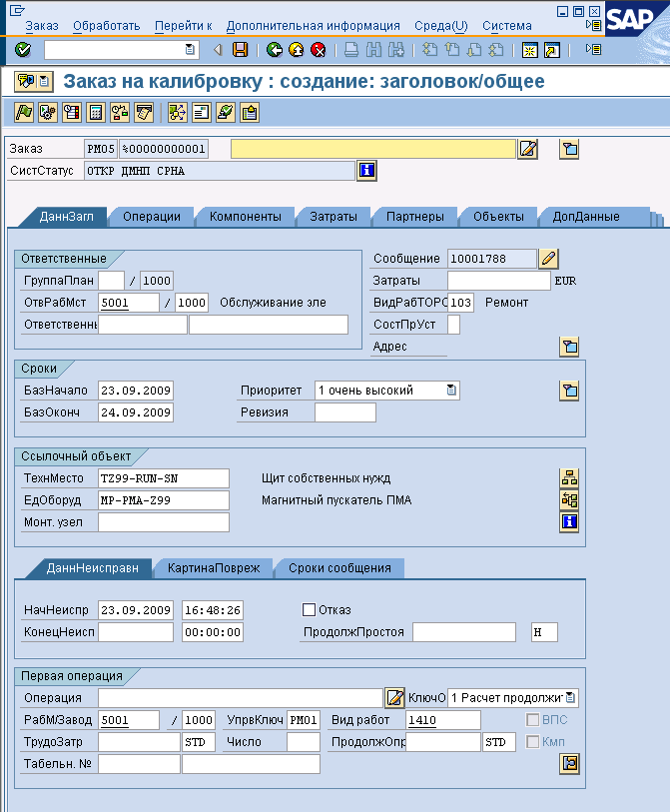Open the КлючО calculation key dropdown
670x812 pixels.
[x=570, y=698]
